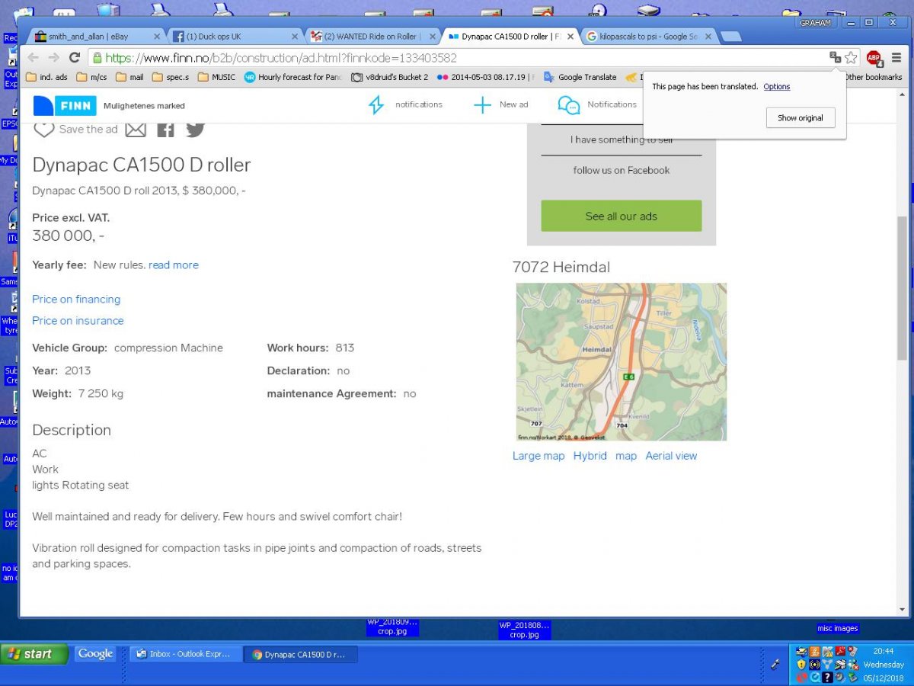The image size is (914, 686).
Task: Click the Dynapac Chrome taskbar item
Action: (301, 654)
